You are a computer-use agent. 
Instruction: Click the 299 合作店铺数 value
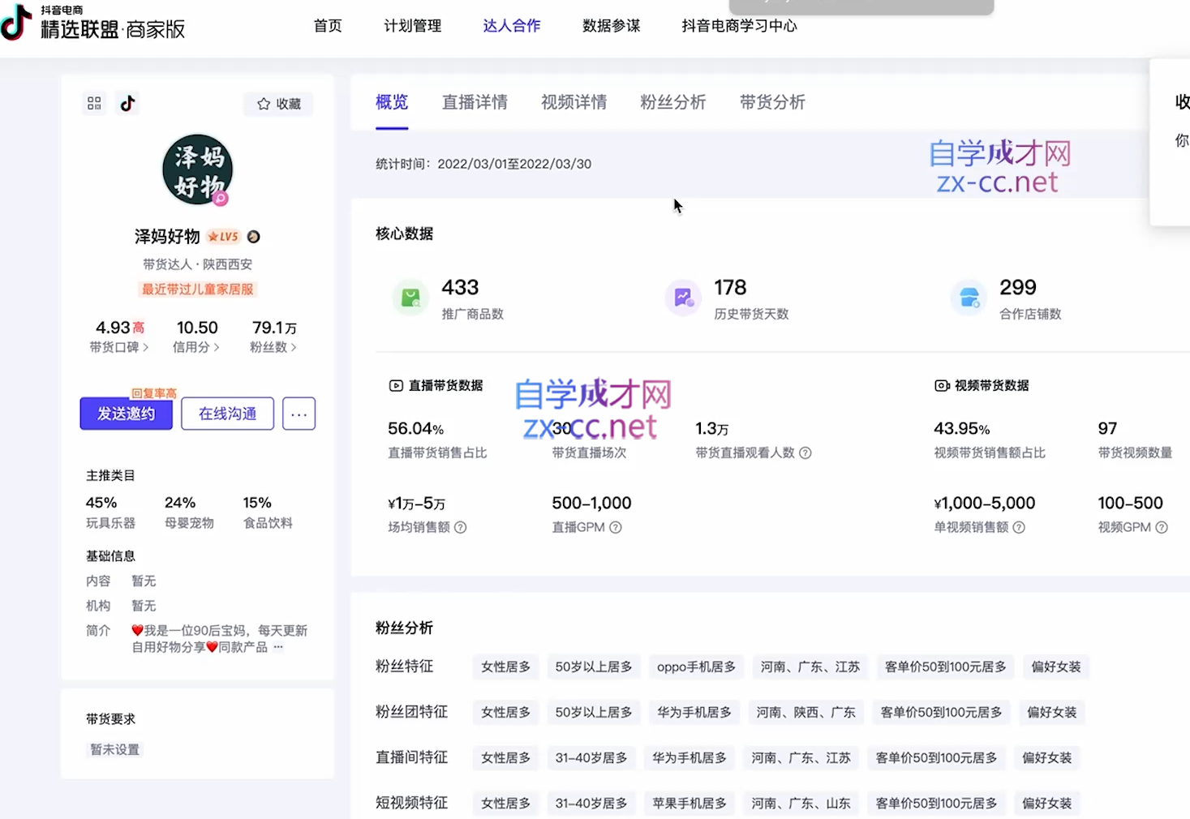click(x=1018, y=288)
